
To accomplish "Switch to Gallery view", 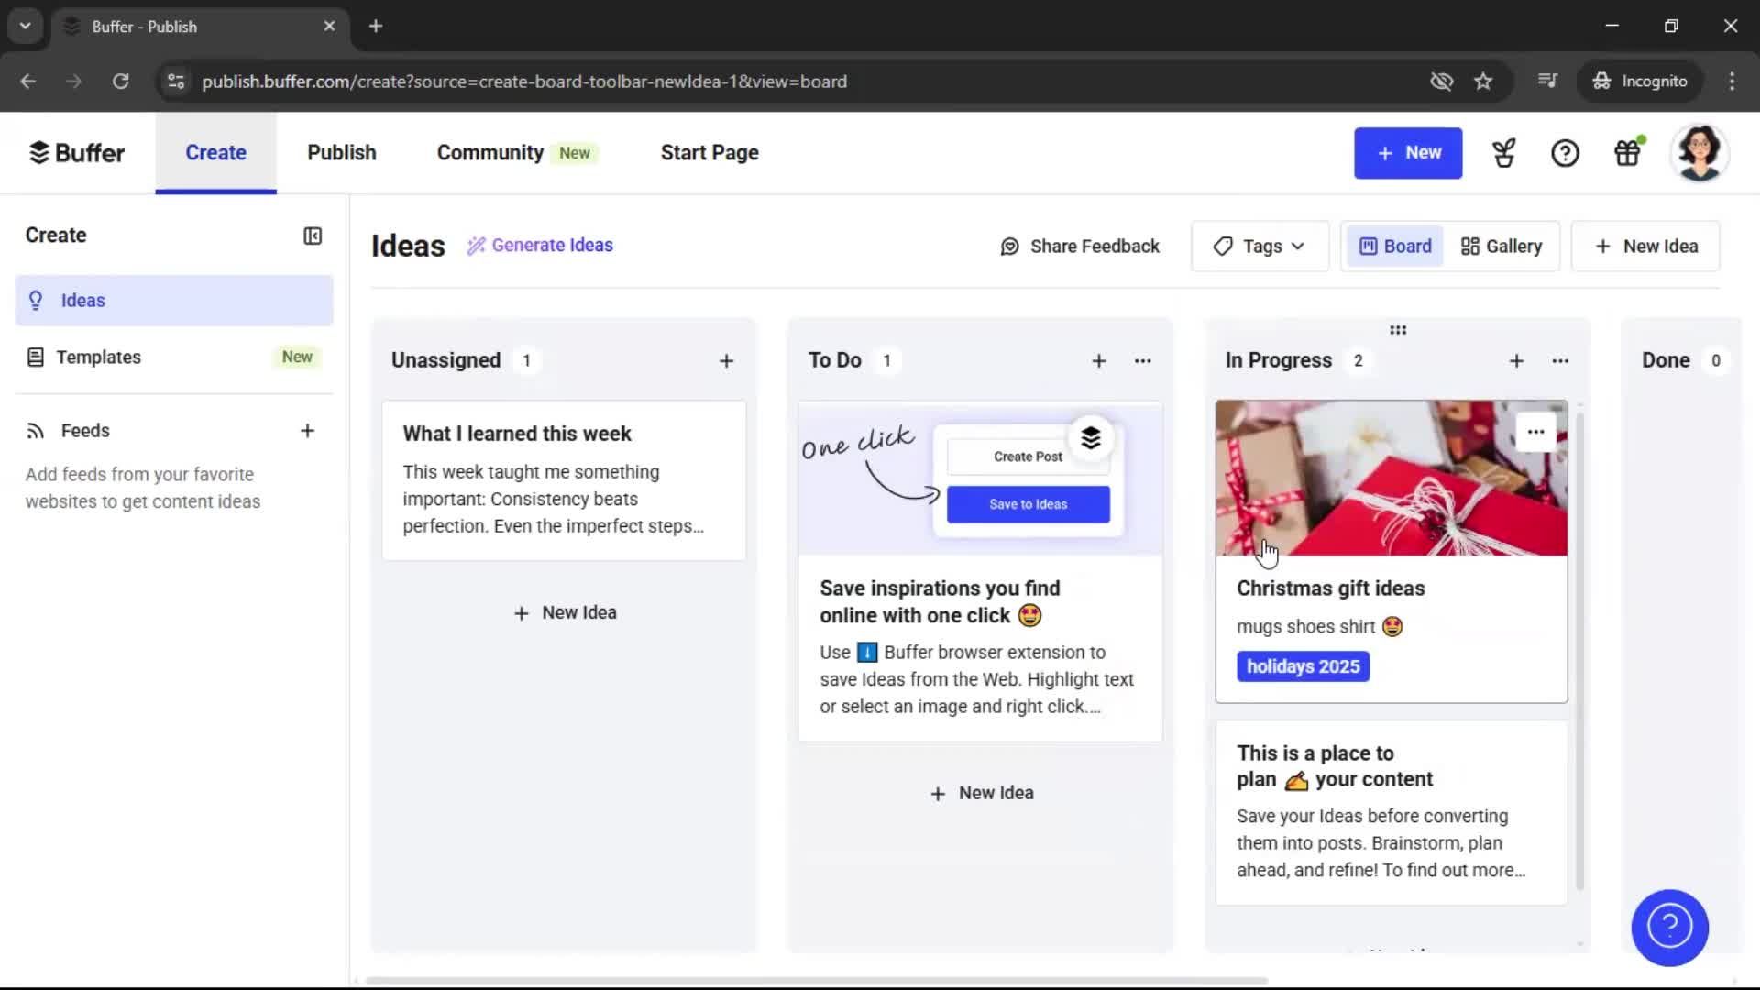I will point(1501,246).
